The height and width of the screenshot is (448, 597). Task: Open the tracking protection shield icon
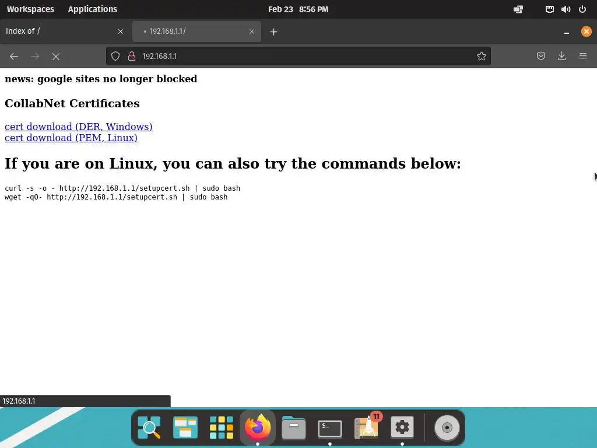[115, 57]
